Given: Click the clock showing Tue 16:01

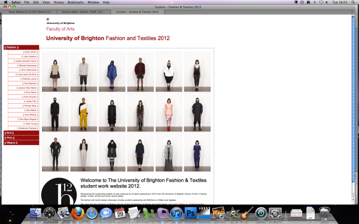Looking at the screenshot, I should click(x=340, y=2).
